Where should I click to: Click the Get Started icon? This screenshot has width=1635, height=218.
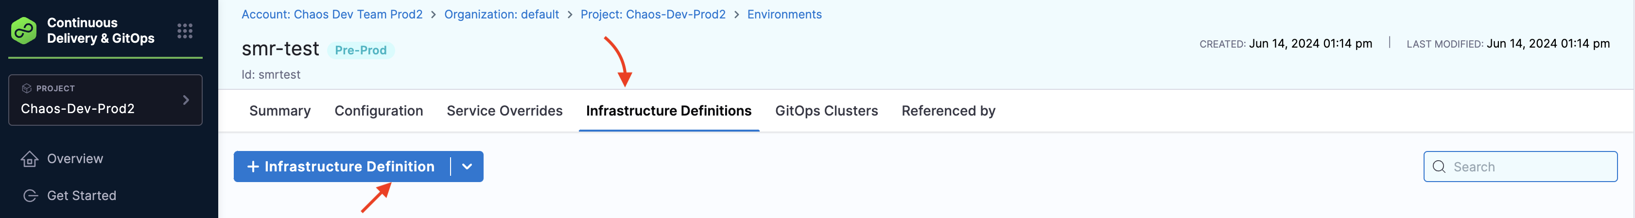point(31,196)
